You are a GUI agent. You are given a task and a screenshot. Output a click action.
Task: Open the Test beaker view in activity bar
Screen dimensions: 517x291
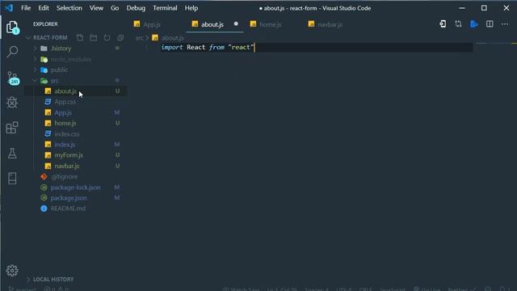pos(12,153)
